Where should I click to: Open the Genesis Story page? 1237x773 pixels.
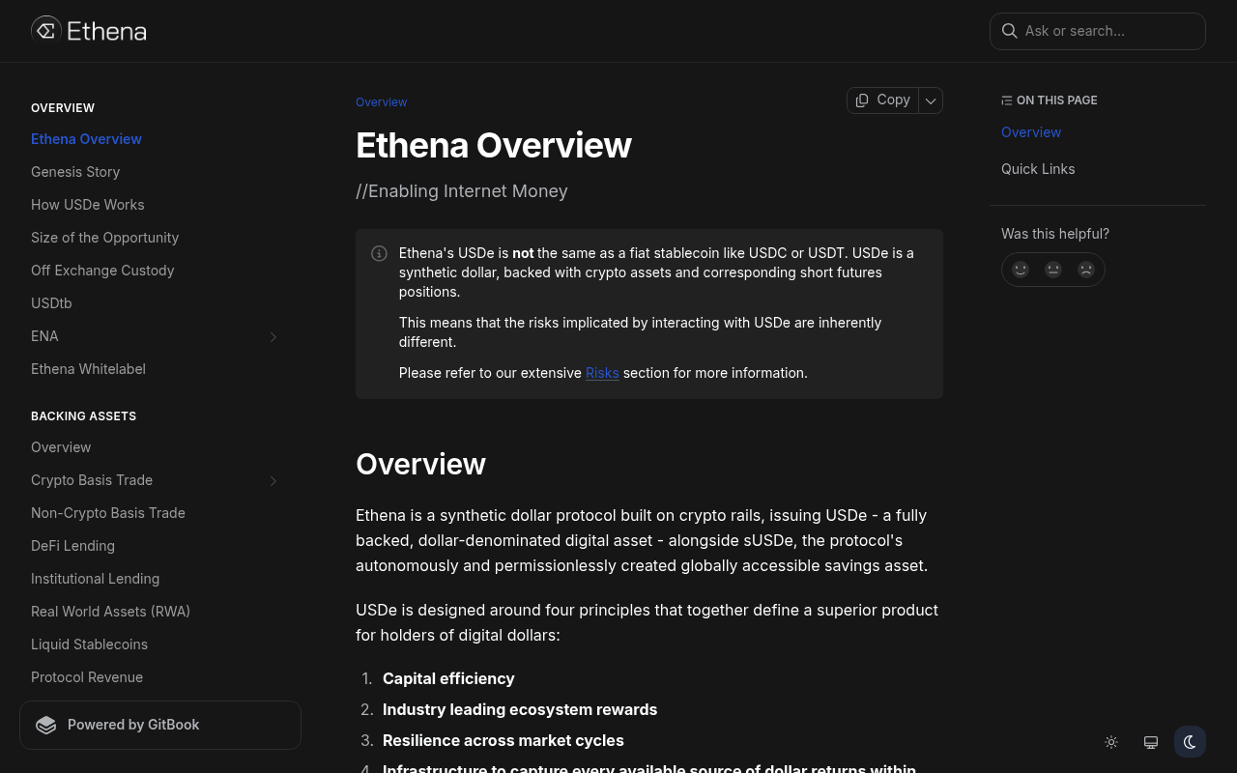75,172
